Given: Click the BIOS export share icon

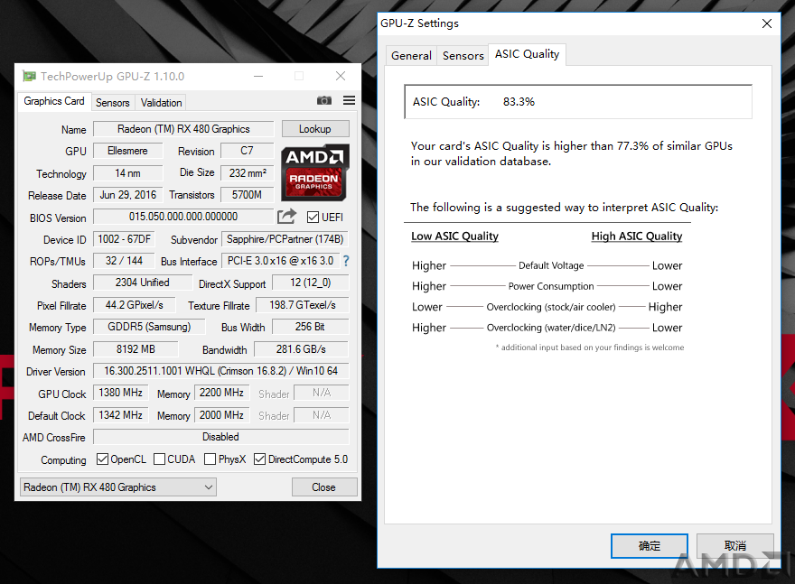Looking at the screenshot, I should [286, 217].
